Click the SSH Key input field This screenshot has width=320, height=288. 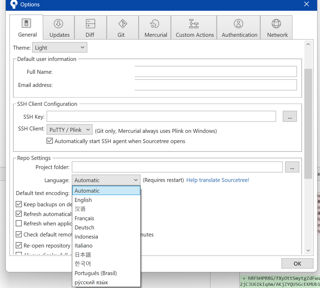pos(161,116)
